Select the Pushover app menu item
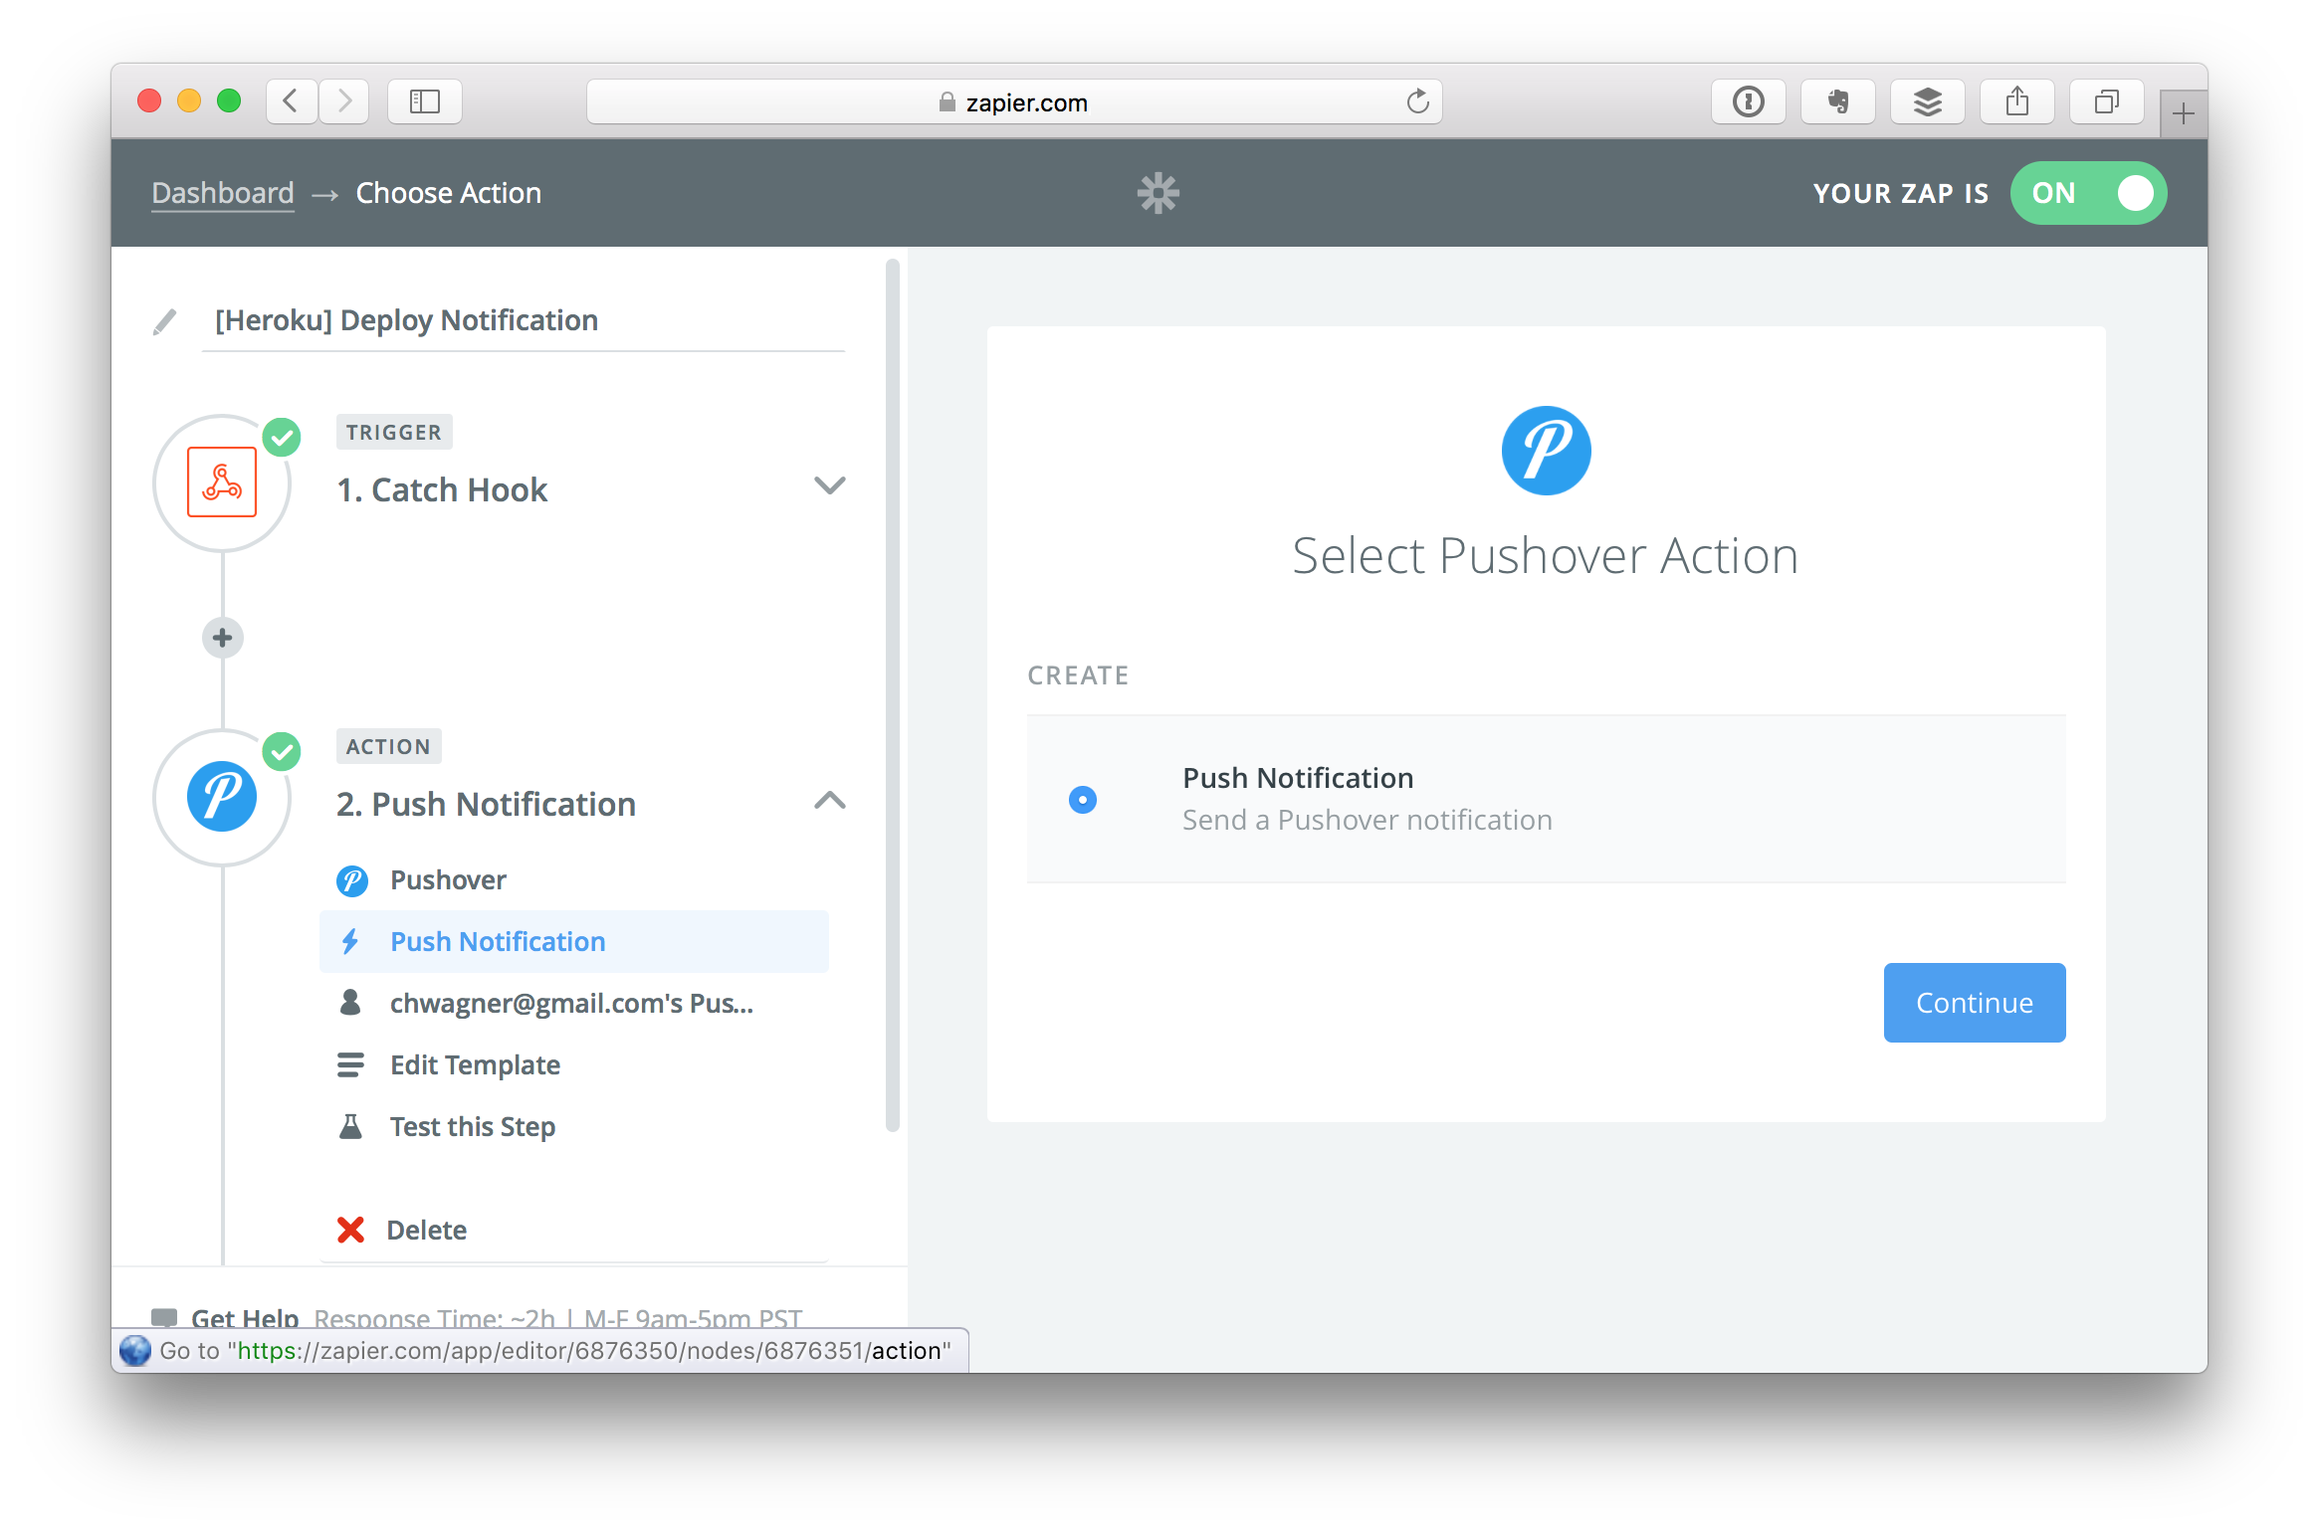The width and height of the screenshot is (2319, 1532). click(448, 880)
